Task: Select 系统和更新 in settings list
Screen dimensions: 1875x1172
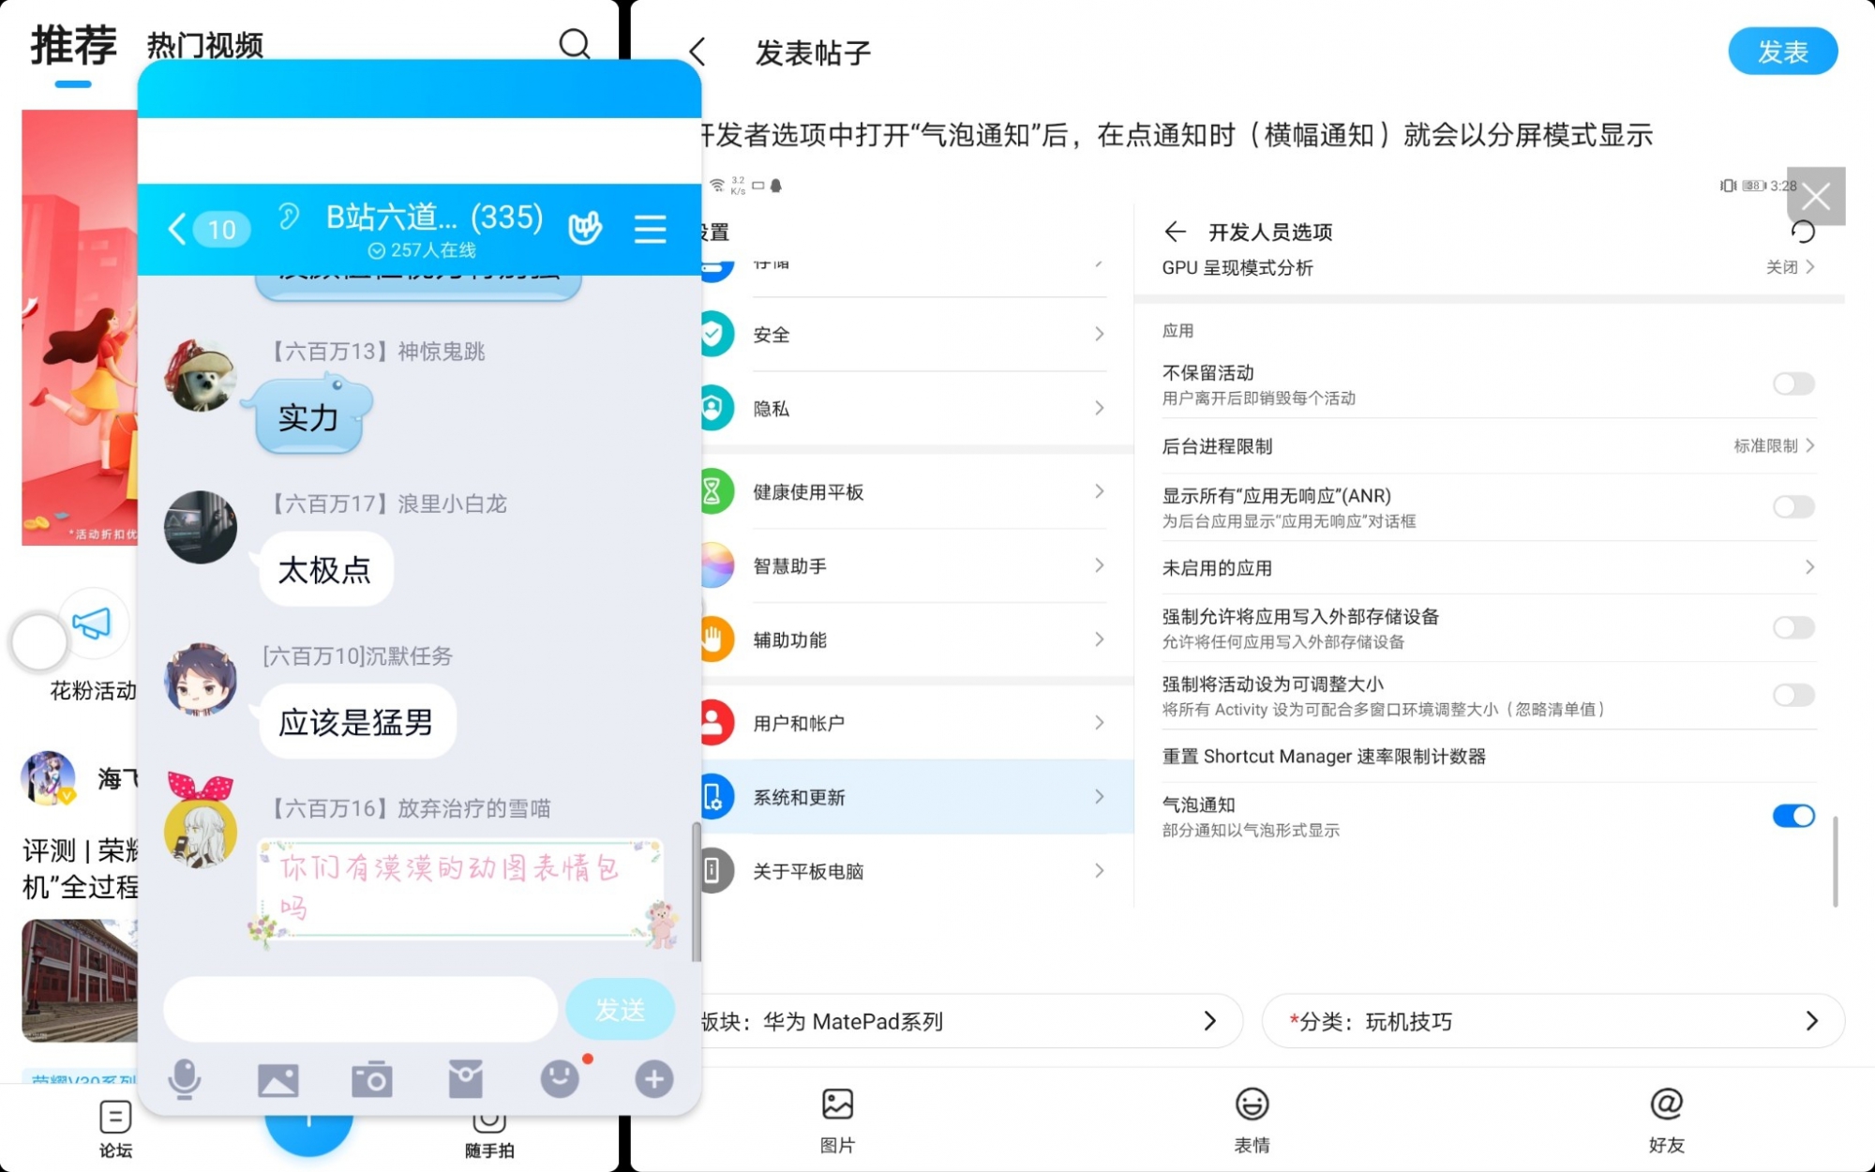Action: 917,797
